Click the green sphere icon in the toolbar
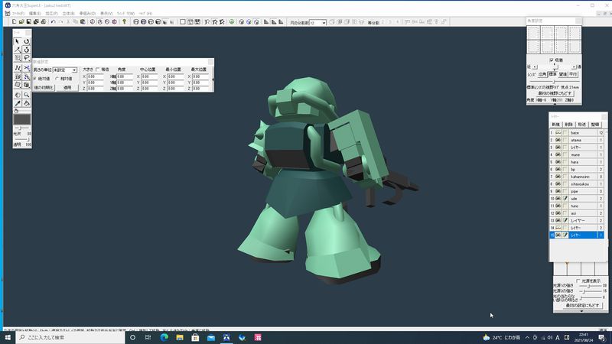This screenshot has width=612, height=344. click(x=232, y=22)
